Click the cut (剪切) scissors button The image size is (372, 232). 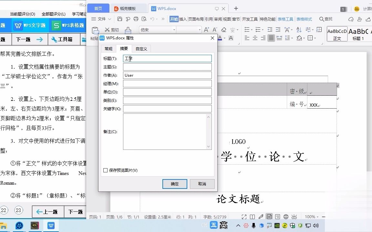tap(112, 30)
